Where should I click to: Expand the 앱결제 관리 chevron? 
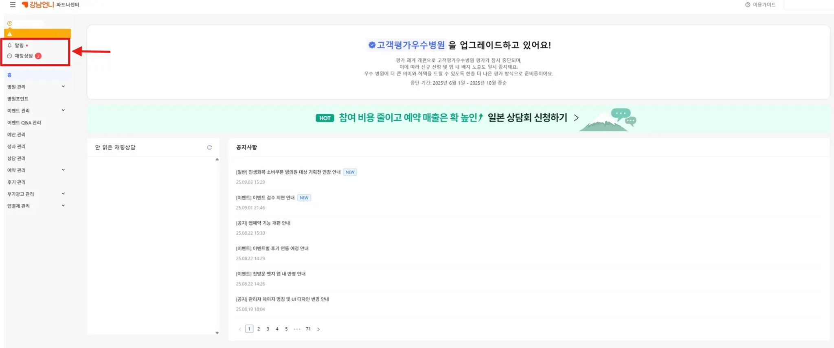(63, 205)
